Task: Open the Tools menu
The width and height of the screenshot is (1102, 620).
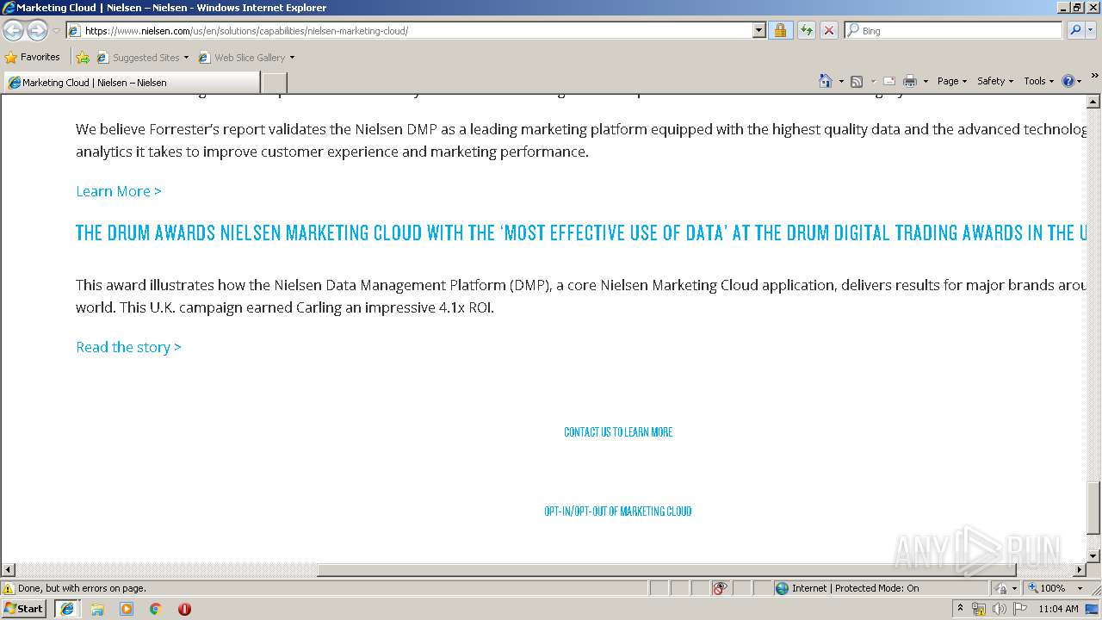Action: coord(1038,81)
